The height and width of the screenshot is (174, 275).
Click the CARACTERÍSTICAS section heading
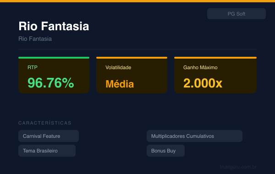(45, 123)
